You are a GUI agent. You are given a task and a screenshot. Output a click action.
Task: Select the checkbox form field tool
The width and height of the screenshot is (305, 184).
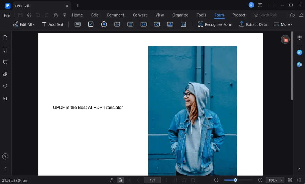click(x=91, y=24)
